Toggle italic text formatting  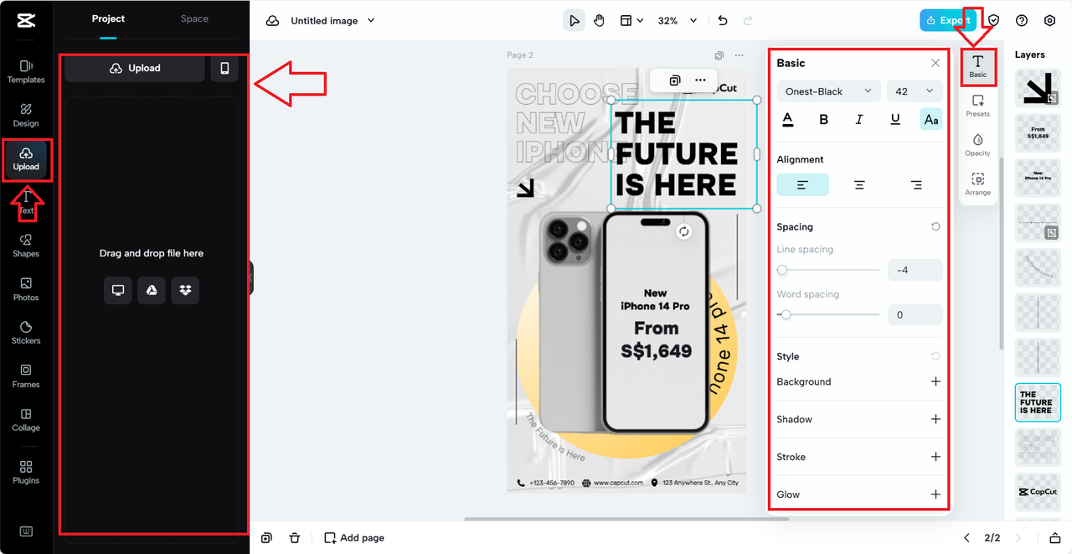click(859, 120)
